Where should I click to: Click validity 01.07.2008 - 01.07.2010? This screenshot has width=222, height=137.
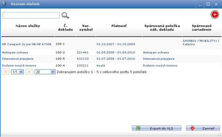116,59
